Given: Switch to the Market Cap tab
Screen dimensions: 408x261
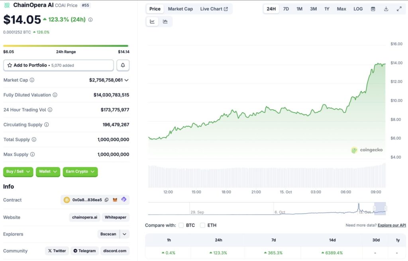Looking at the screenshot, I should click(180, 9).
